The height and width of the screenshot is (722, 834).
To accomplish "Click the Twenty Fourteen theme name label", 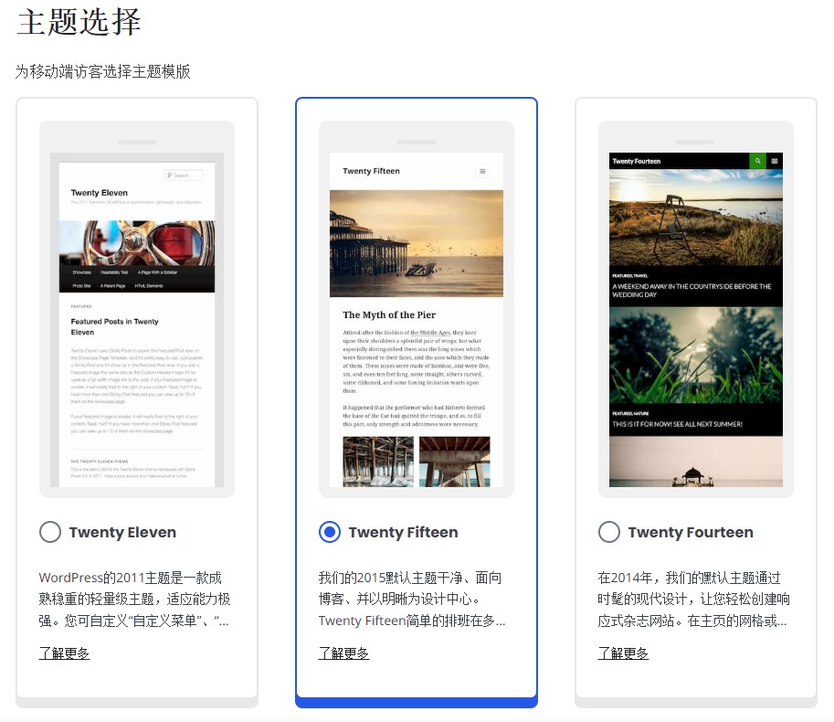I will 691,532.
